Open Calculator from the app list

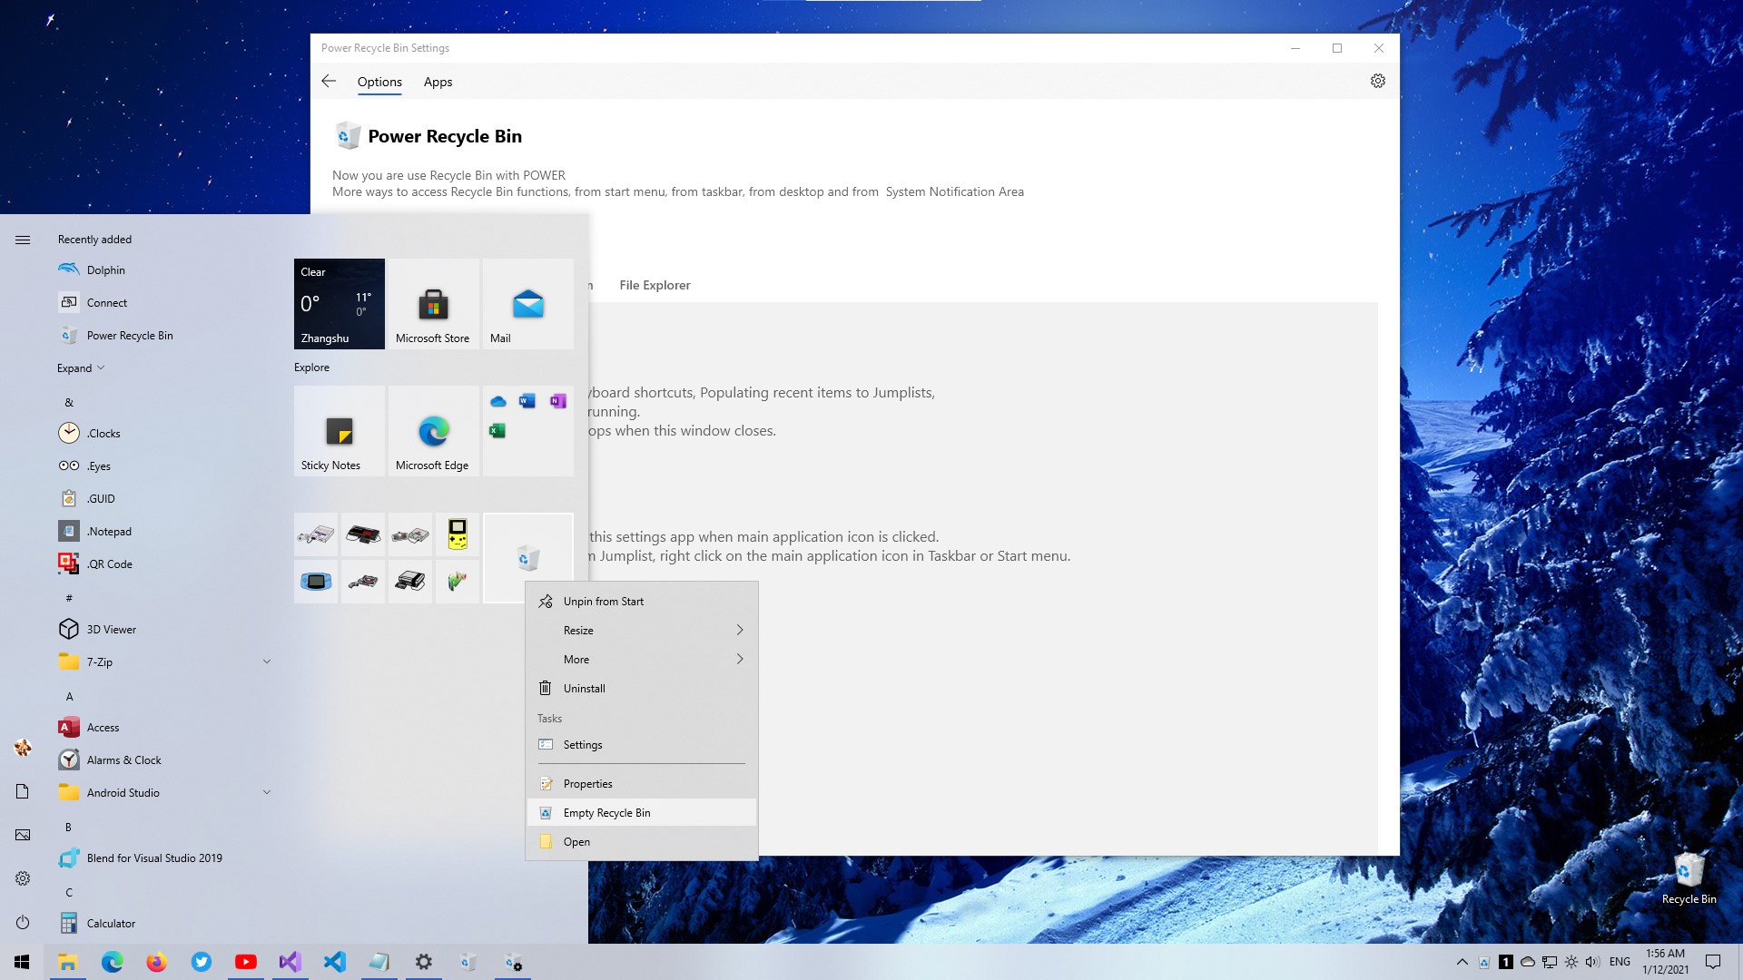click(163, 924)
